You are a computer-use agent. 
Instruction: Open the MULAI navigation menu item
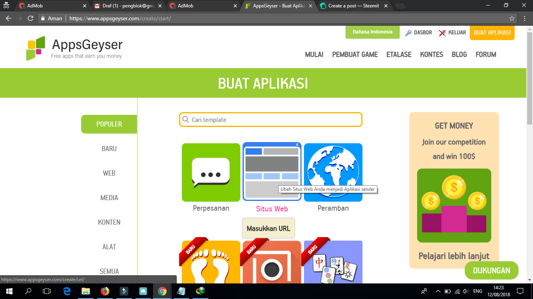coord(314,55)
